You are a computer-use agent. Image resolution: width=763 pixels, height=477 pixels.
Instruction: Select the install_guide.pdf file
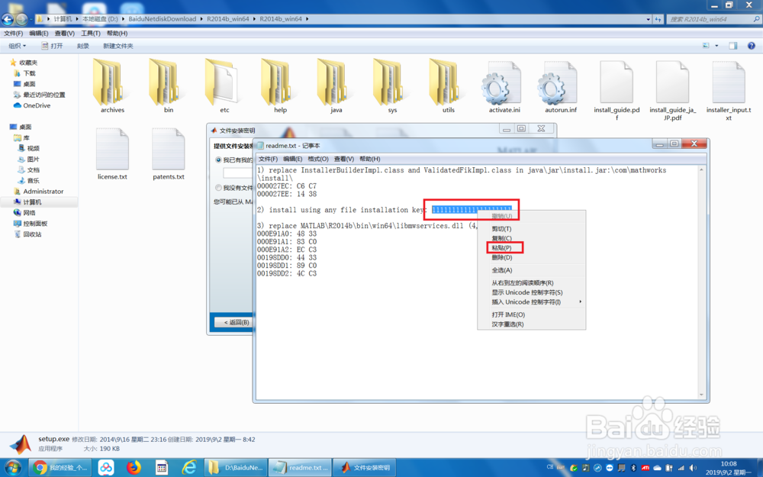617,91
